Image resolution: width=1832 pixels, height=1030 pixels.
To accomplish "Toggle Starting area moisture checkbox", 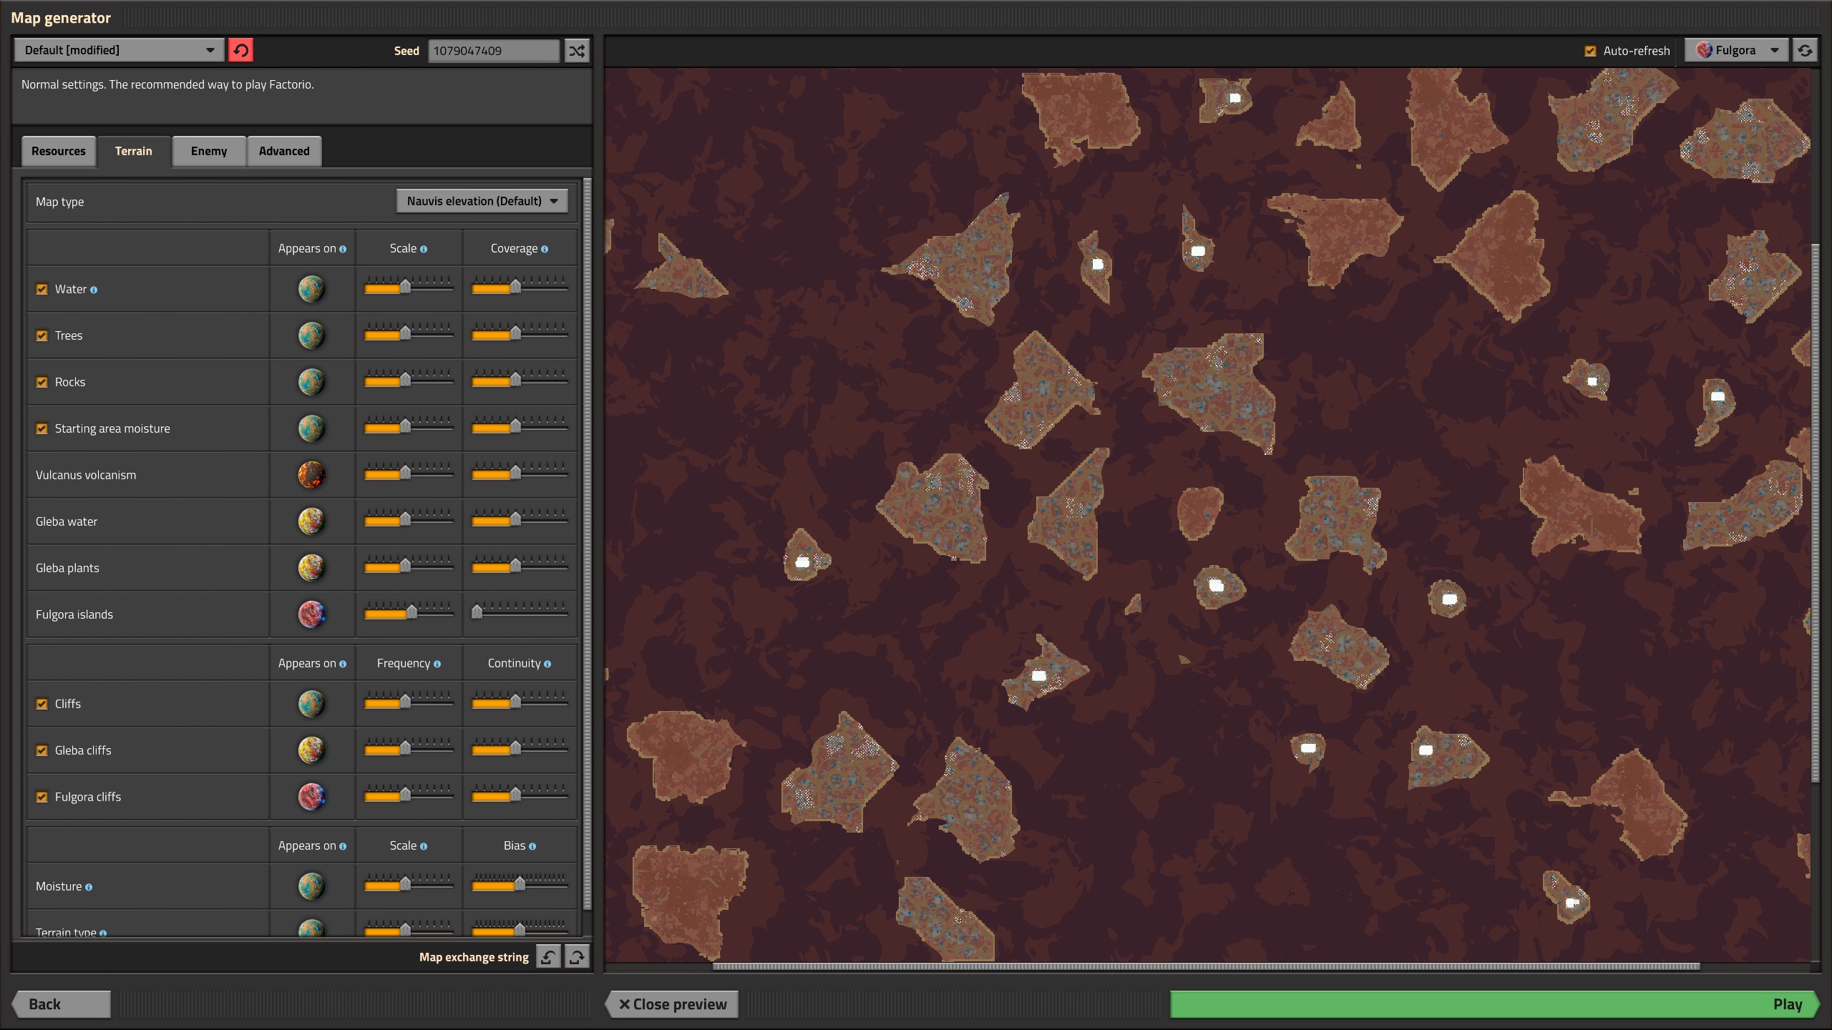I will [42, 428].
